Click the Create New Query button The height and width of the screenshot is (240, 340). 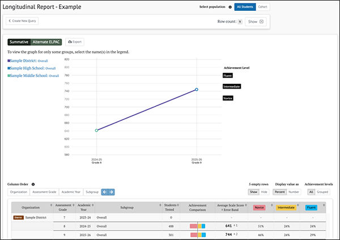click(22, 21)
